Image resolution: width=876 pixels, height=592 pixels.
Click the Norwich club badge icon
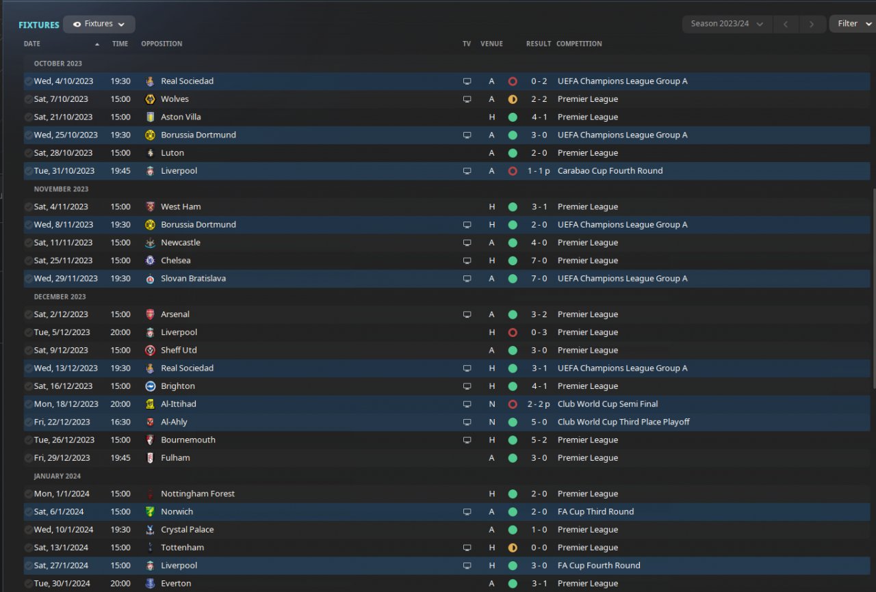pos(151,511)
